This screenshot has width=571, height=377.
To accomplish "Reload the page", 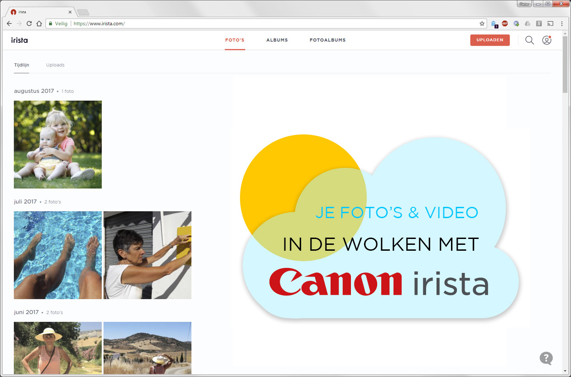I will pyautogui.click(x=29, y=24).
